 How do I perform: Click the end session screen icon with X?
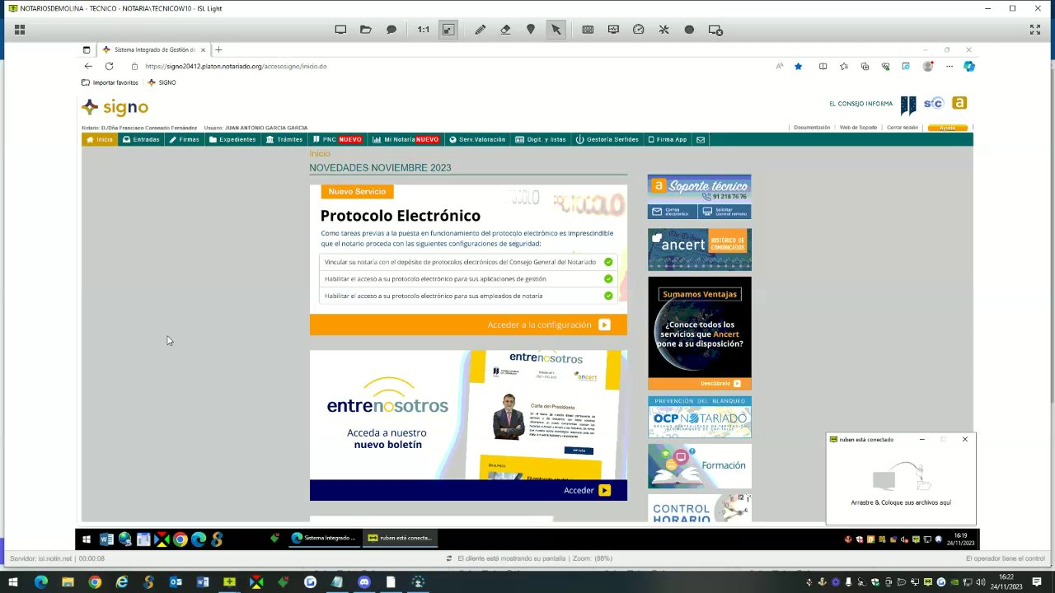click(x=715, y=30)
